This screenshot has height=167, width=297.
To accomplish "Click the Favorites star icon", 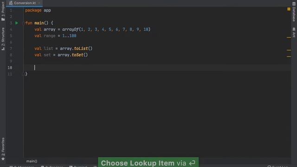I will (3, 159).
